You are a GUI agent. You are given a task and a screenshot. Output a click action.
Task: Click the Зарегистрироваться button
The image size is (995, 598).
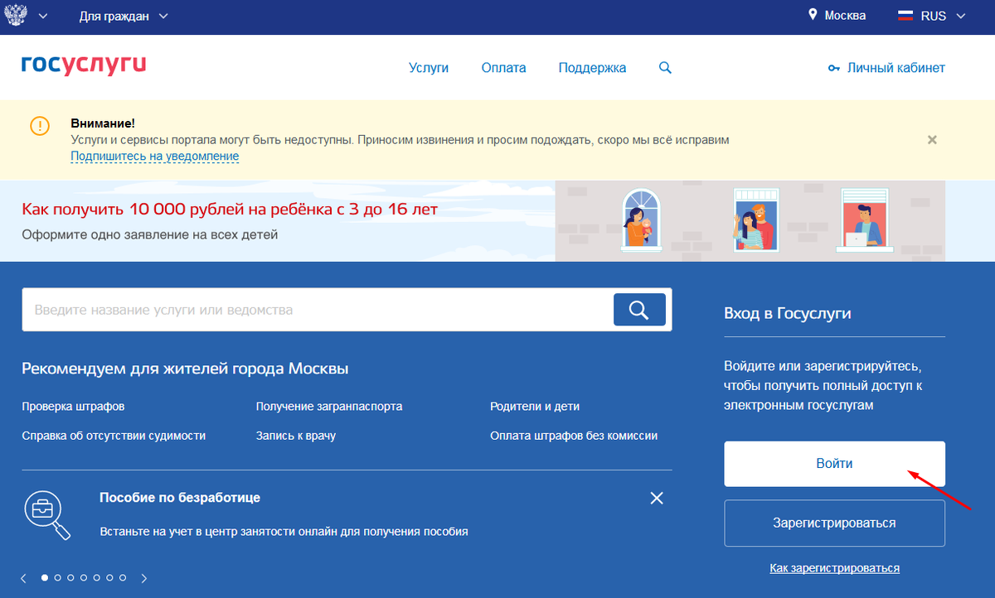(x=834, y=523)
